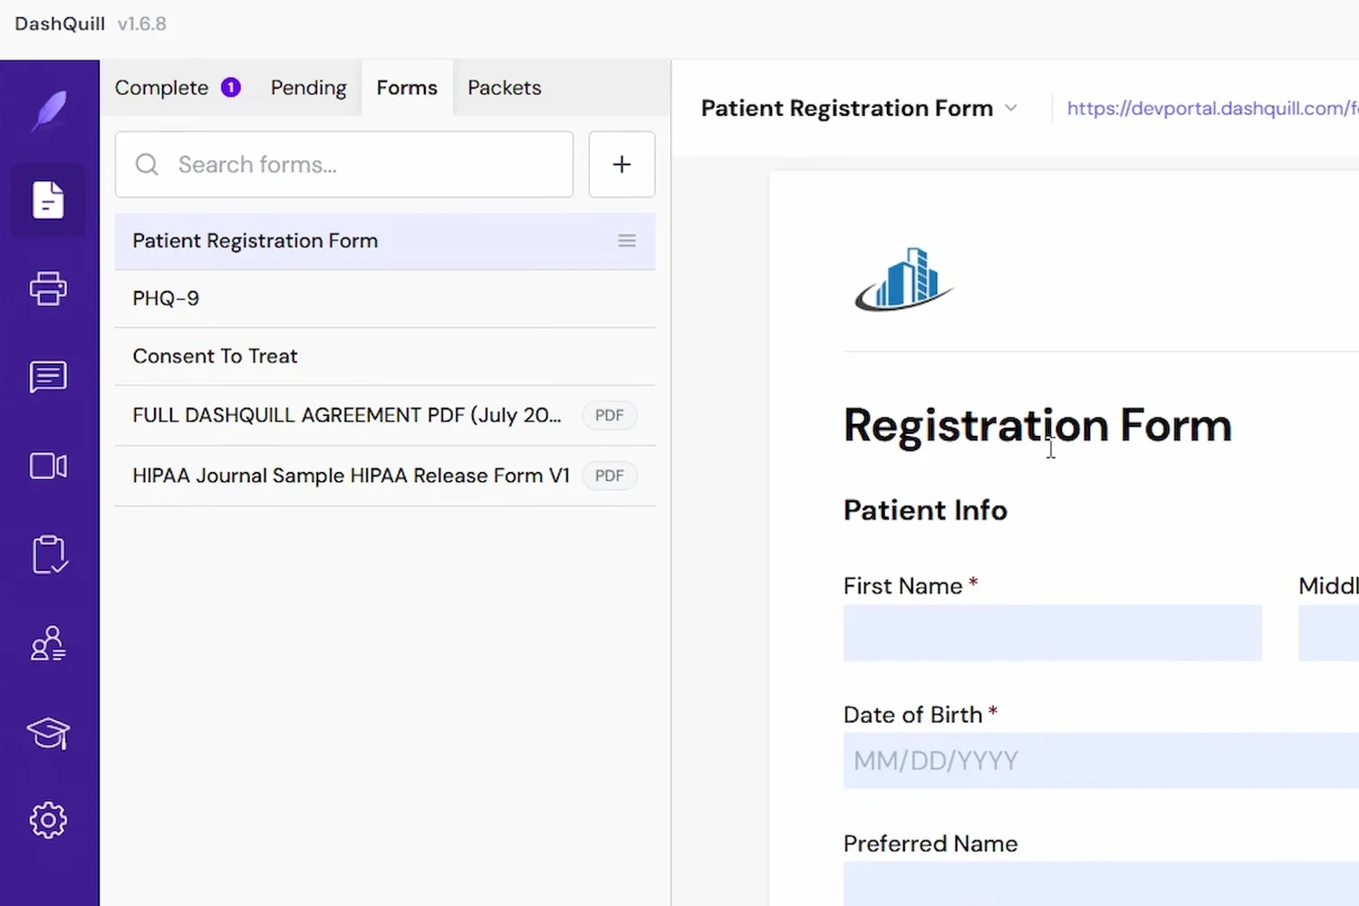1359x906 pixels.
Task: Click the hamburger icon on Patient Registration Form row
Action: (x=627, y=241)
